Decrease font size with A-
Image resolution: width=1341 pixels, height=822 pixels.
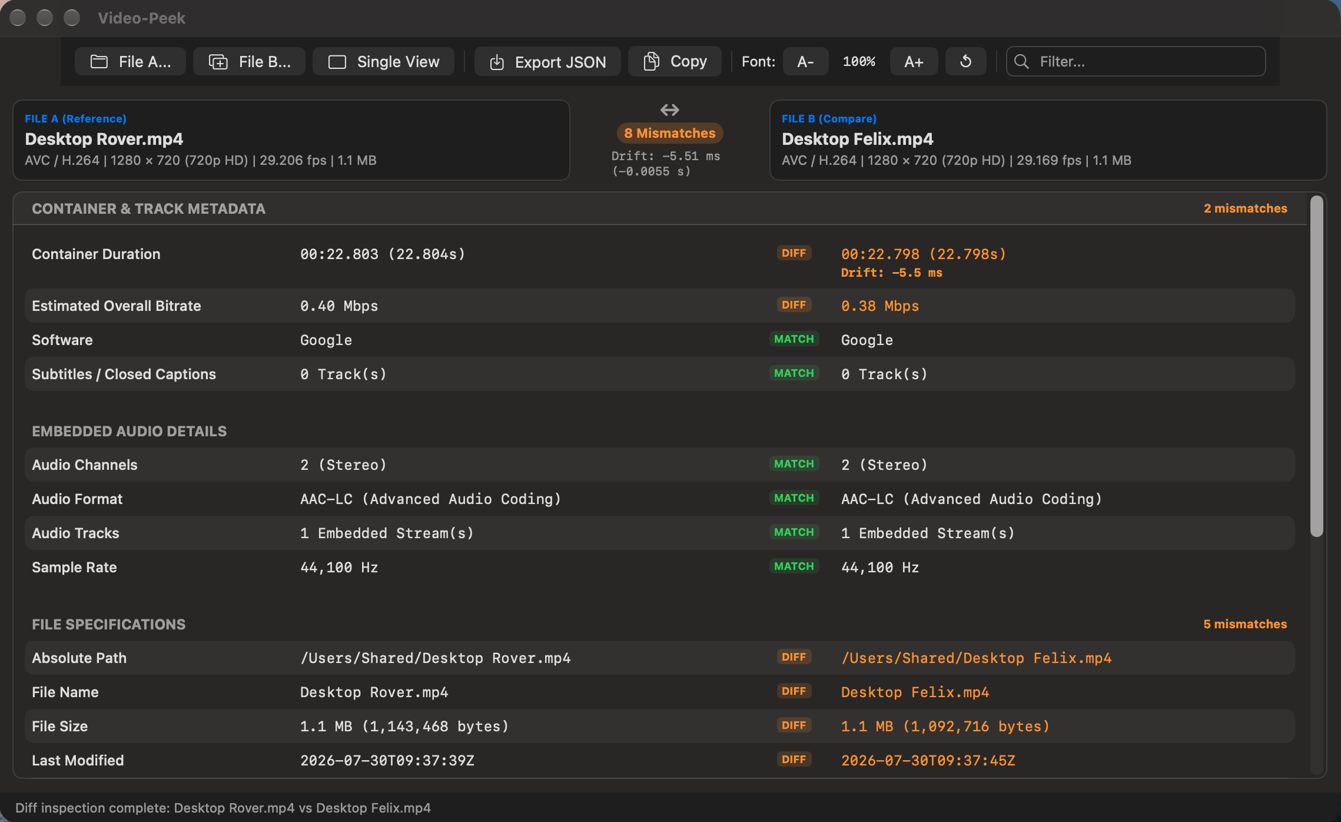[805, 62]
